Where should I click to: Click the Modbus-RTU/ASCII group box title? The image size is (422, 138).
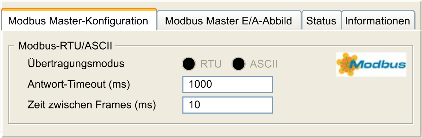coord(65,46)
